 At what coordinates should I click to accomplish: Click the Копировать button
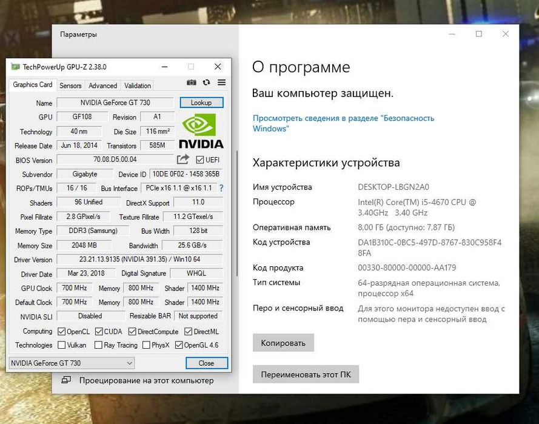point(283,343)
